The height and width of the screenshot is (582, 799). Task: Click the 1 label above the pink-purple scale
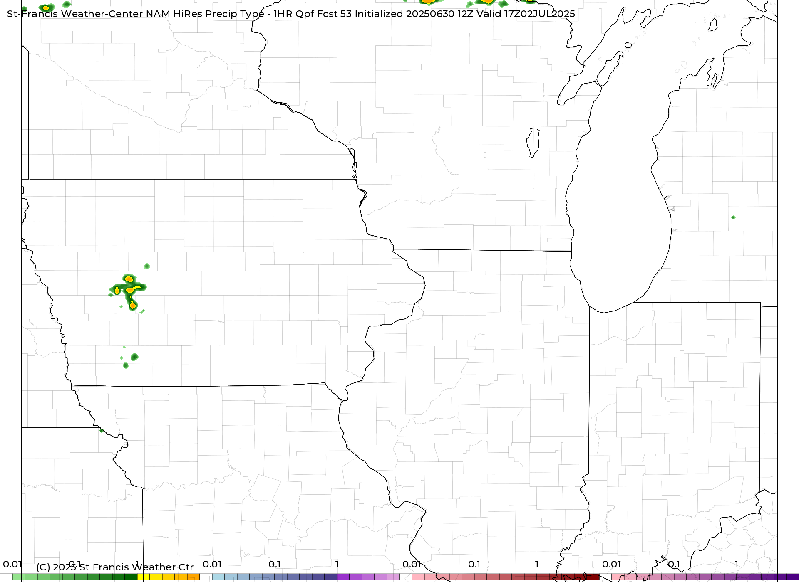[x=737, y=564]
